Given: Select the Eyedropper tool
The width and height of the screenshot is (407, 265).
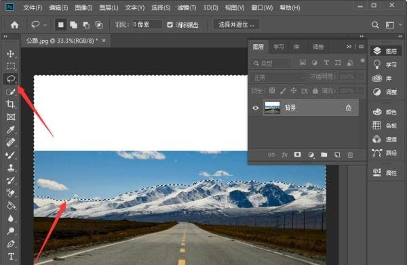Looking at the screenshot, I should 10,129.
